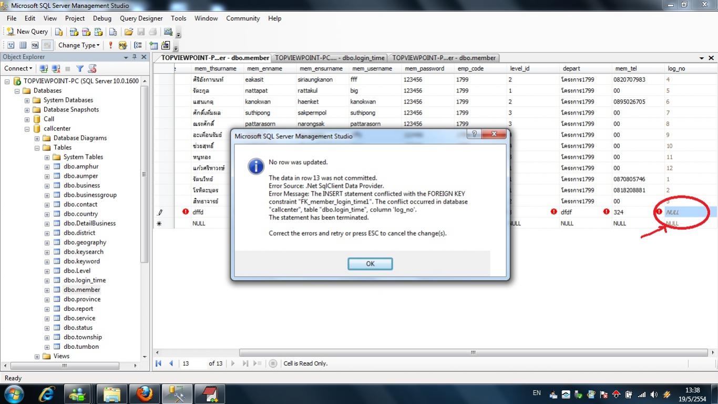The image size is (718, 404).
Task: Click the Connect Object Explorer icon
Action: pos(44,68)
